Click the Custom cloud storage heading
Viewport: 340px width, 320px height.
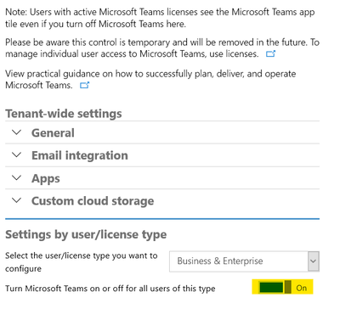(x=93, y=201)
